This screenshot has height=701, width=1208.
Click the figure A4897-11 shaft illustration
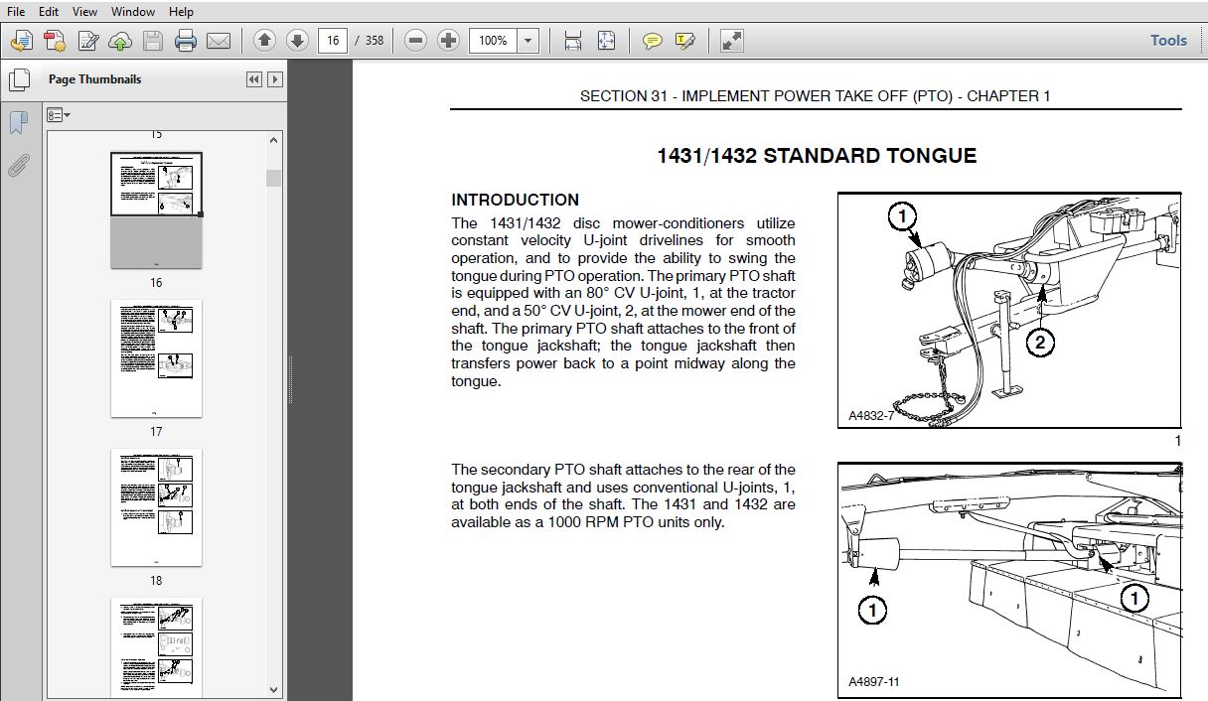click(x=1009, y=579)
